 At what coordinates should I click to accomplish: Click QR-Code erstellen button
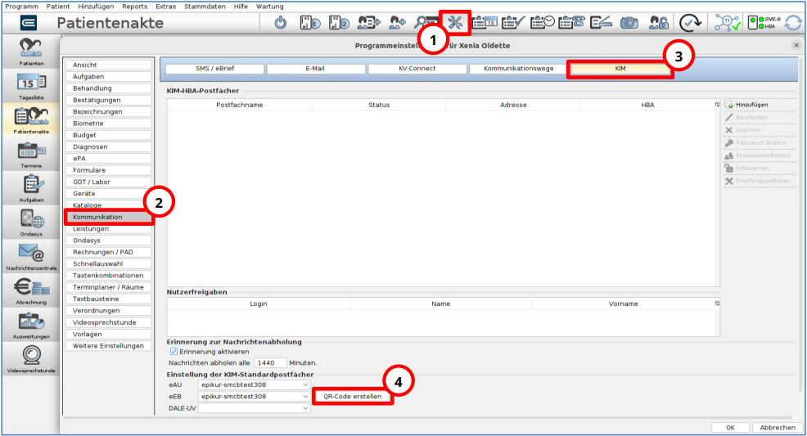pyautogui.click(x=353, y=397)
